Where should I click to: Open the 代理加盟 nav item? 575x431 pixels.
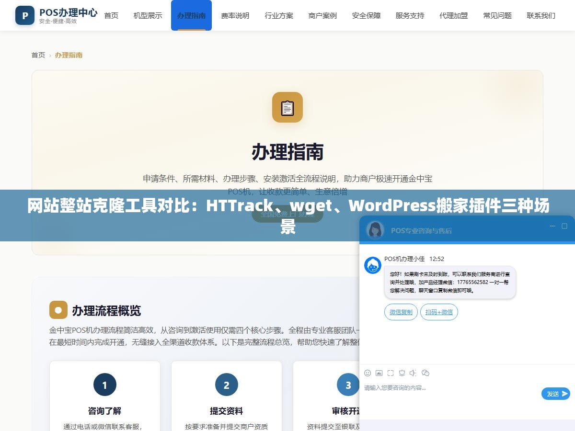pyautogui.click(x=453, y=15)
